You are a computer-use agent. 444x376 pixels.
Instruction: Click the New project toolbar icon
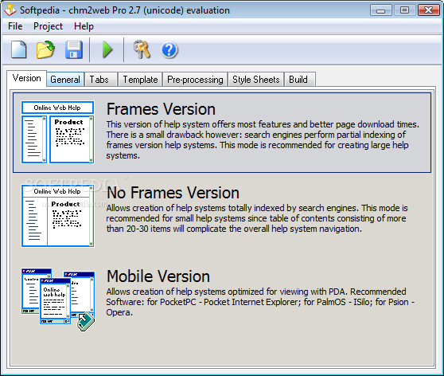pos(18,49)
